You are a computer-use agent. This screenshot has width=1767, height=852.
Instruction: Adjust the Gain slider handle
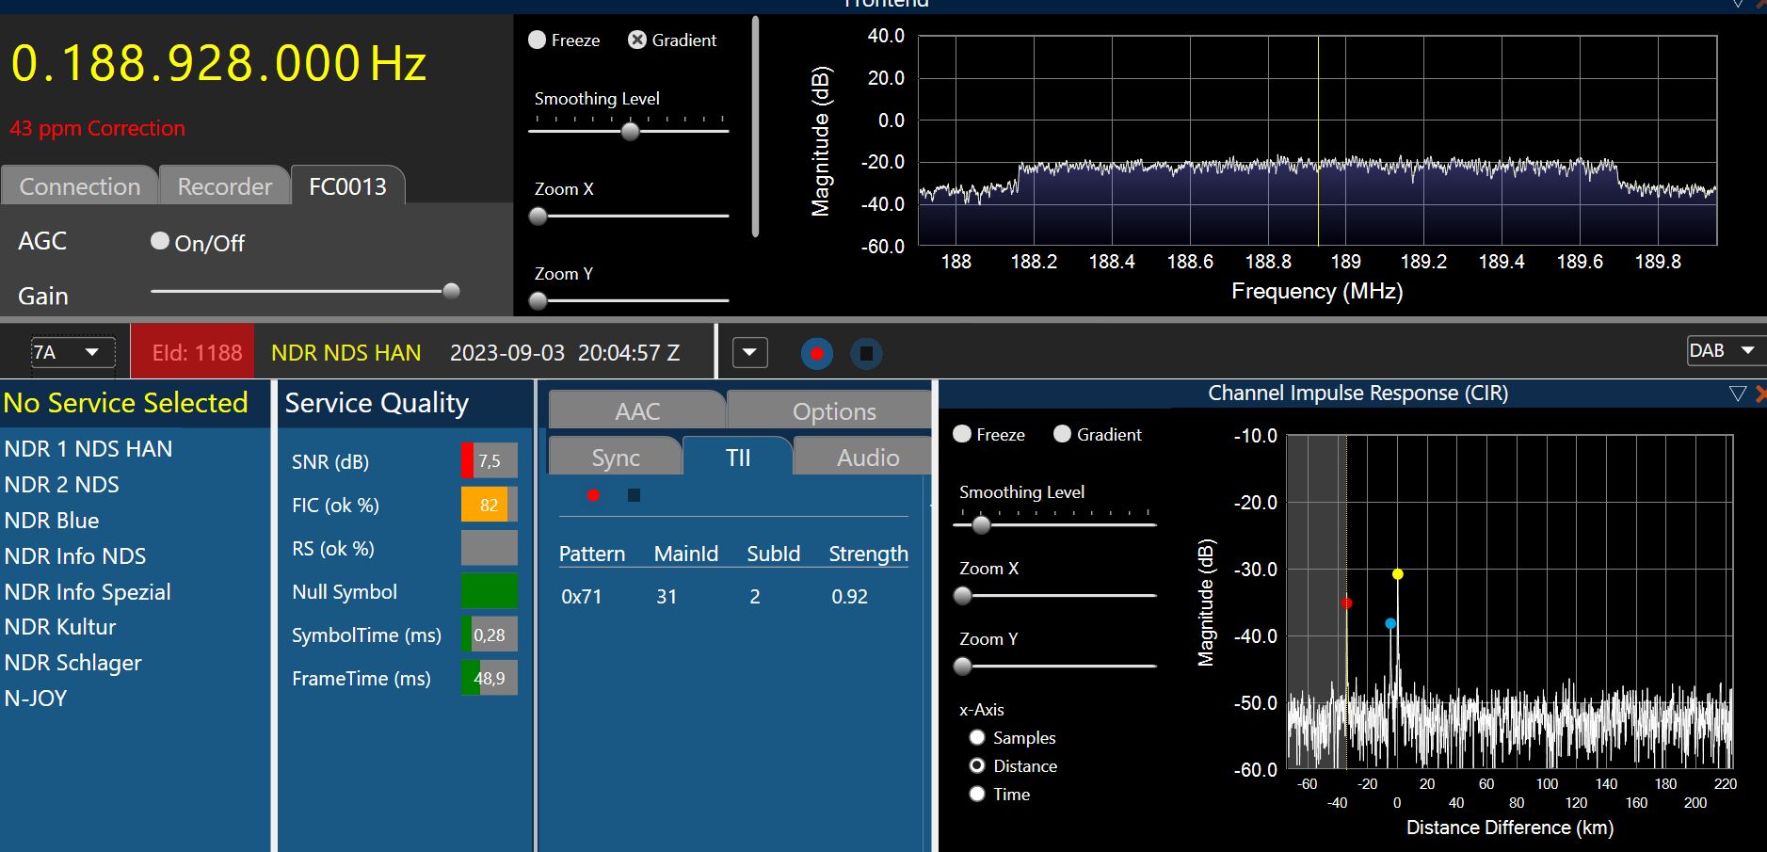click(451, 290)
